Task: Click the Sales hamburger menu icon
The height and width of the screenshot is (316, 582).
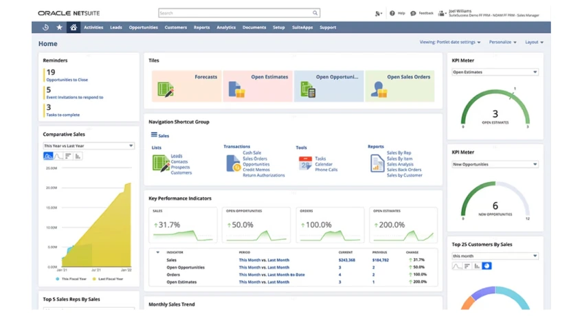Action: point(154,135)
